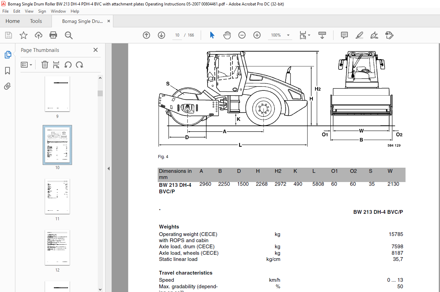The width and height of the screenshot is (440, 292).
Task: Close the Bomag document tab
Action: [109, 21]
